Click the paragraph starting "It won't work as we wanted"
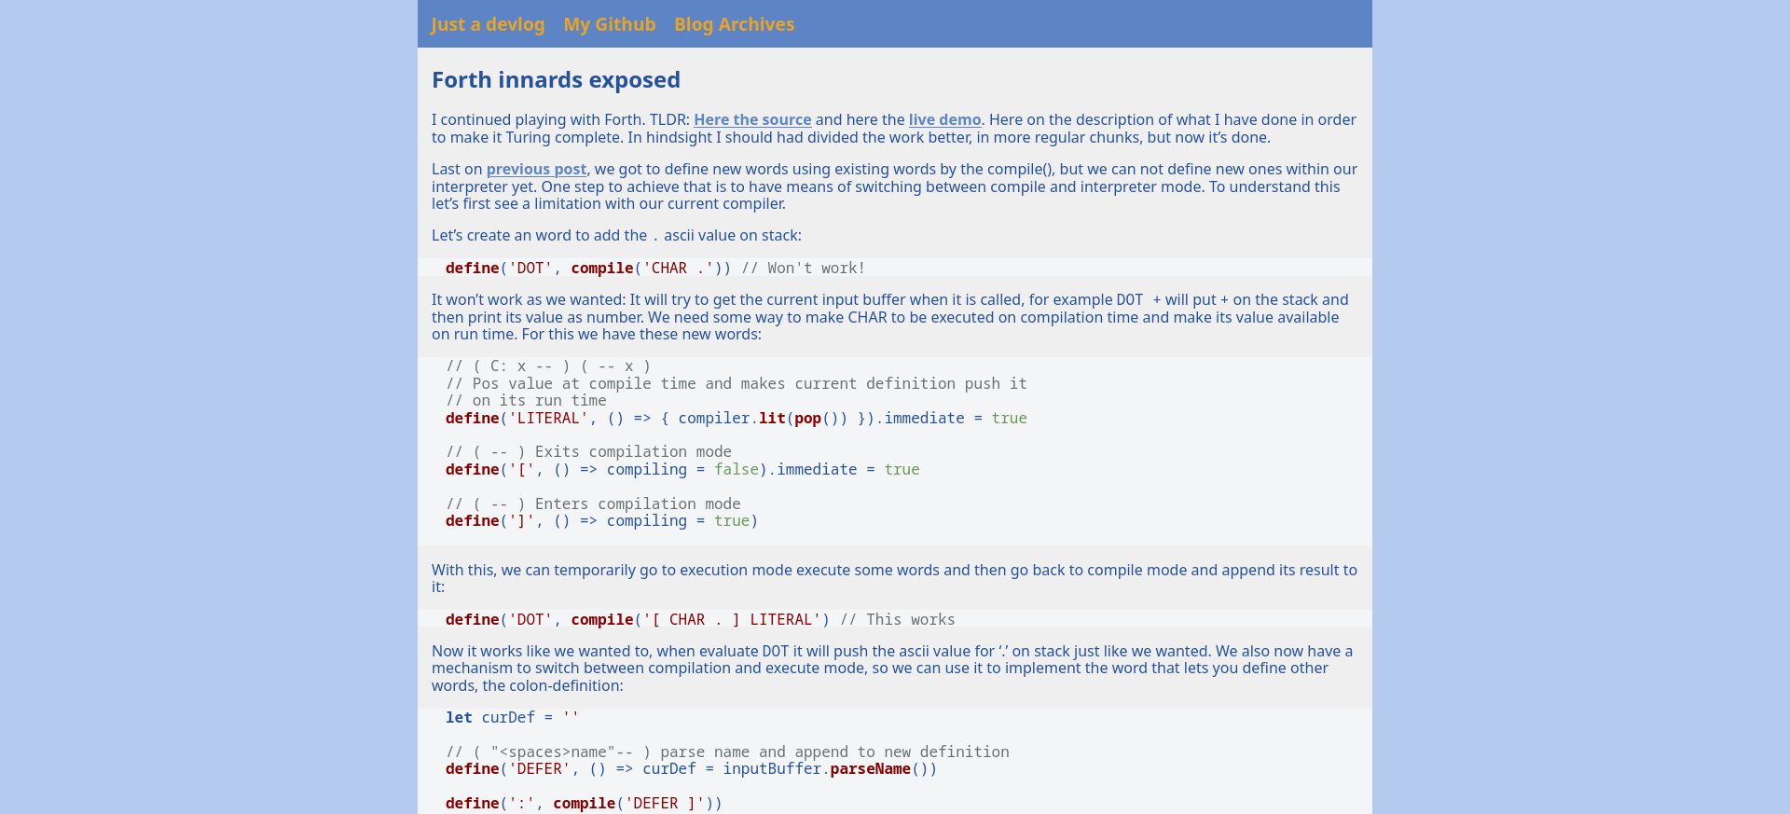This screenshot has width=1790, height=814. point(895,317)
